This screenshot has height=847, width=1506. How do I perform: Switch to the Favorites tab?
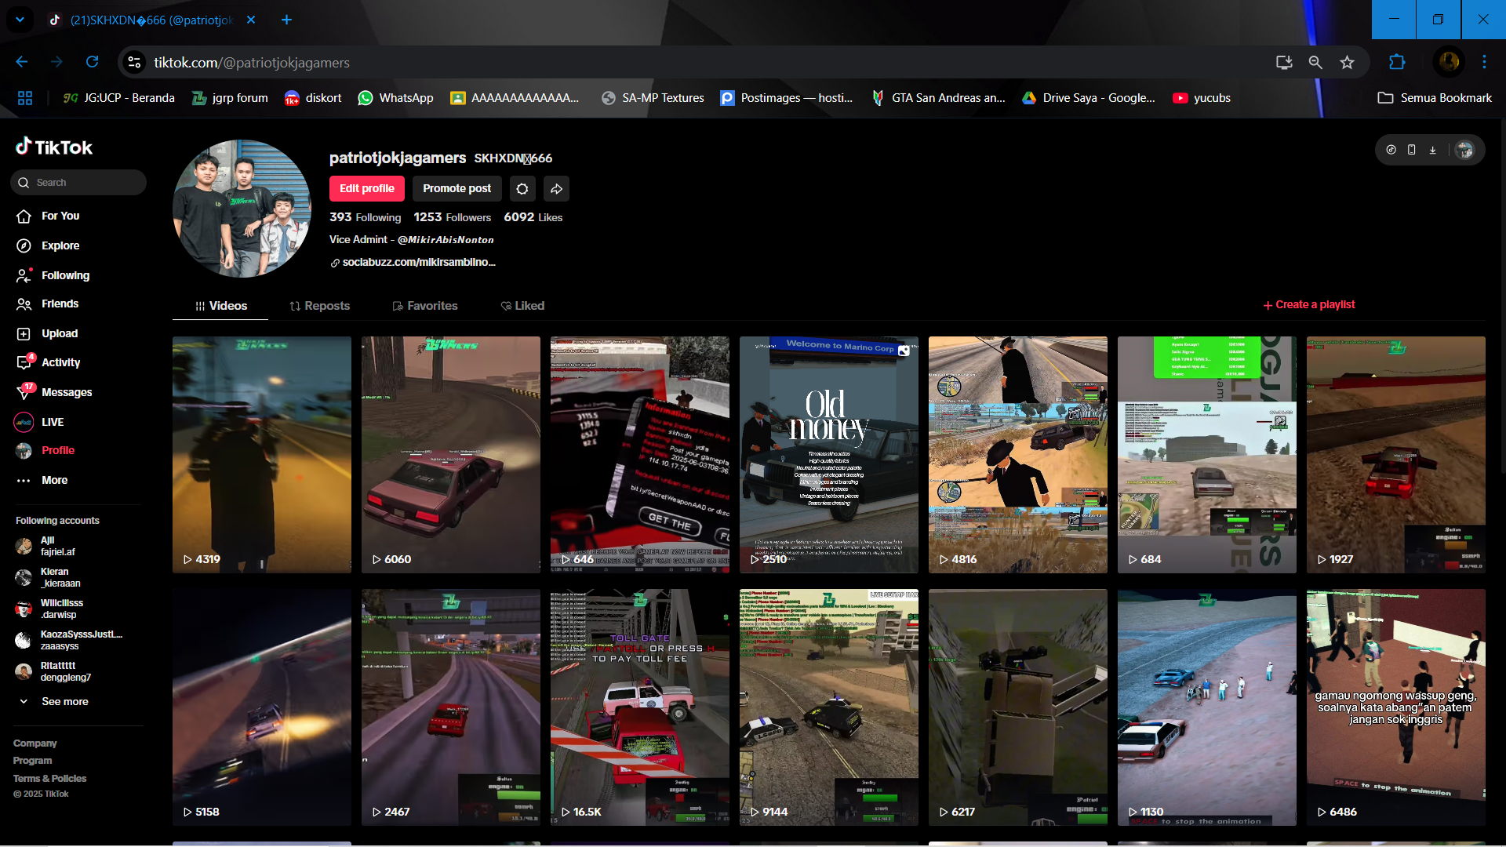(425, 306)
